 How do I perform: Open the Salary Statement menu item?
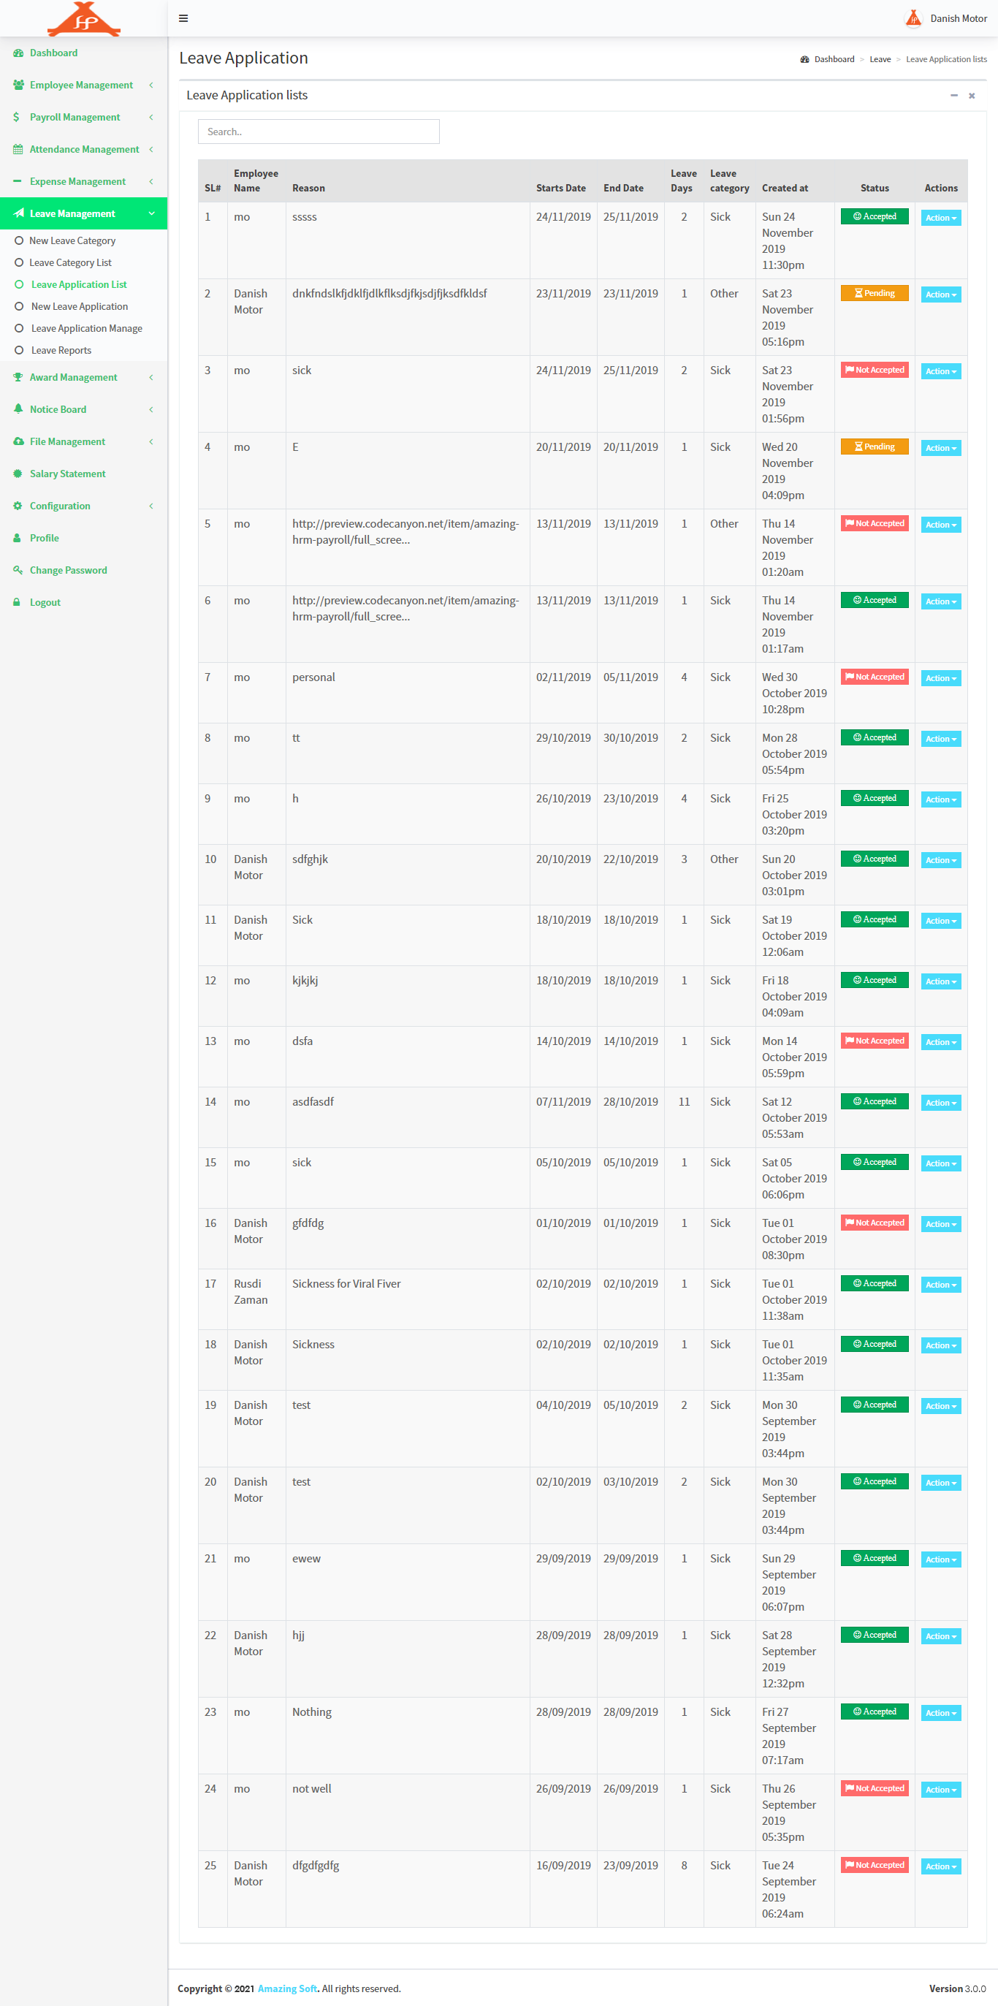click(x=68, y=474)
